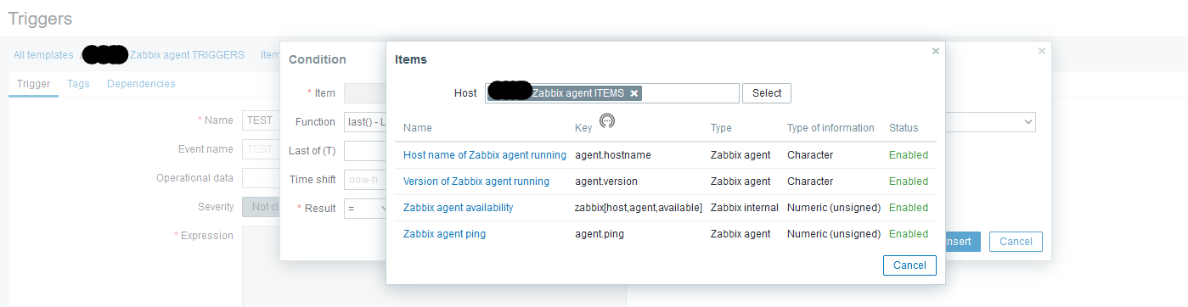Screen dimensions: 1188x307
Task: Click the Item field in Condition dialog
Action: pos(365,92)
